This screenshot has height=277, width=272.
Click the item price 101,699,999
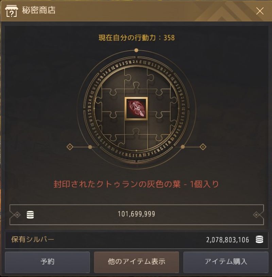pyautogui.click(x=136, y=214)
